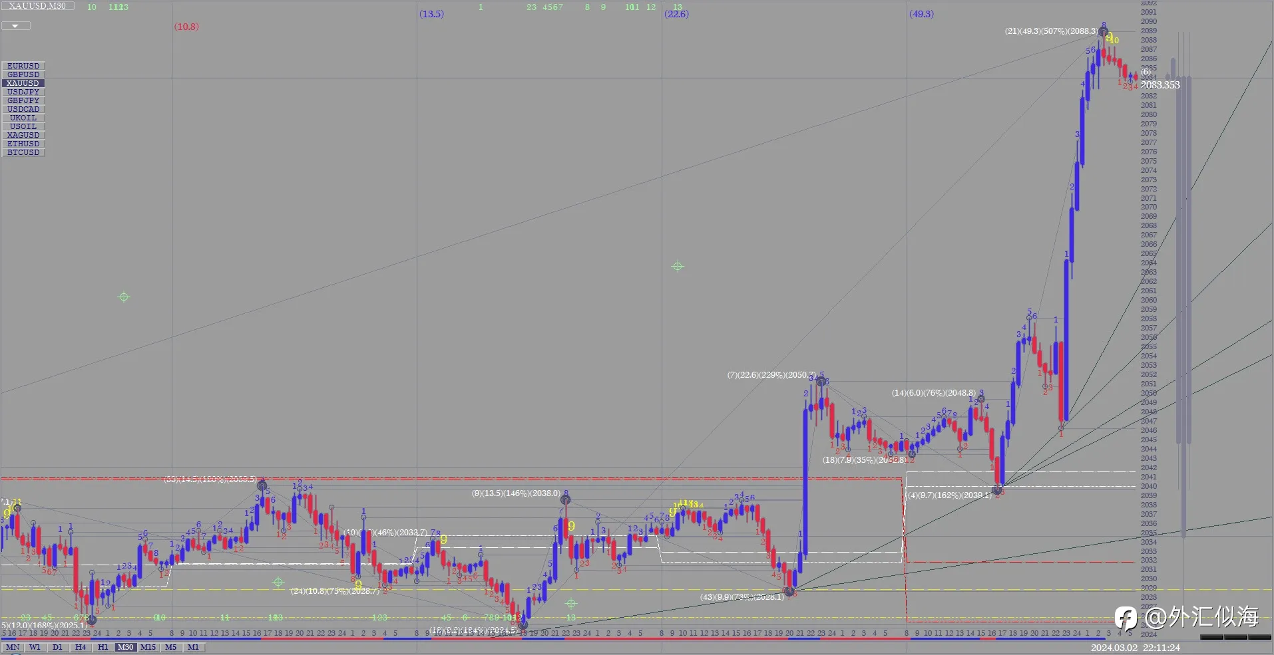
Task: Change timeframe to H1
Action: 103,647
